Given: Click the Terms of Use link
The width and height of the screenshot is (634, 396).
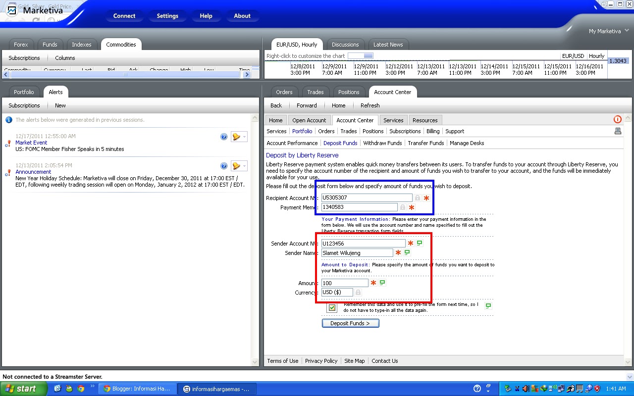Looking at the screenshot, I should tap(283, 361).
